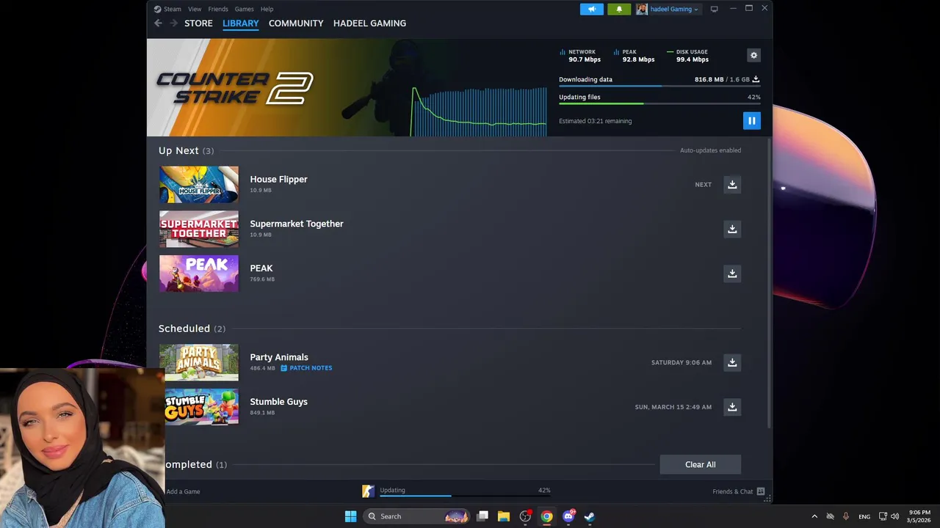Image resolution: width=940 pixels, height=528 pixels.
Task: Switch ENG input language indicator
Action: (864, 516)
